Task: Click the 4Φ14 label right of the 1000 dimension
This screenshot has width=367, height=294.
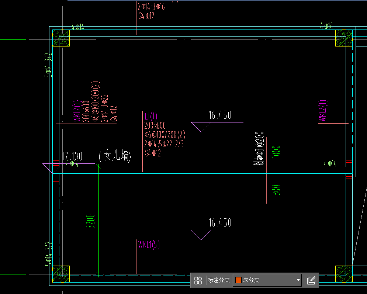Action: click(330, 163)
